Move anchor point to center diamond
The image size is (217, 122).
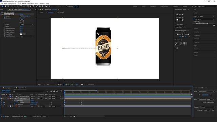180,17
